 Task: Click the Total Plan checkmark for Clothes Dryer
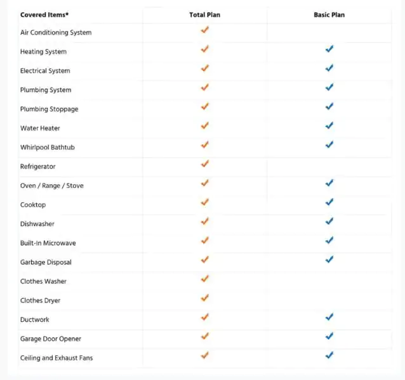coord(205,298)
